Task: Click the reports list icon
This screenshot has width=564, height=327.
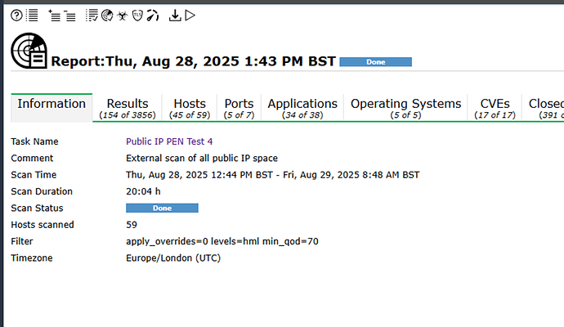Action: 32,15
